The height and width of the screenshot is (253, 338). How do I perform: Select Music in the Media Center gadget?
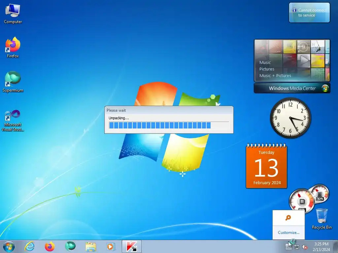(265, 62)
